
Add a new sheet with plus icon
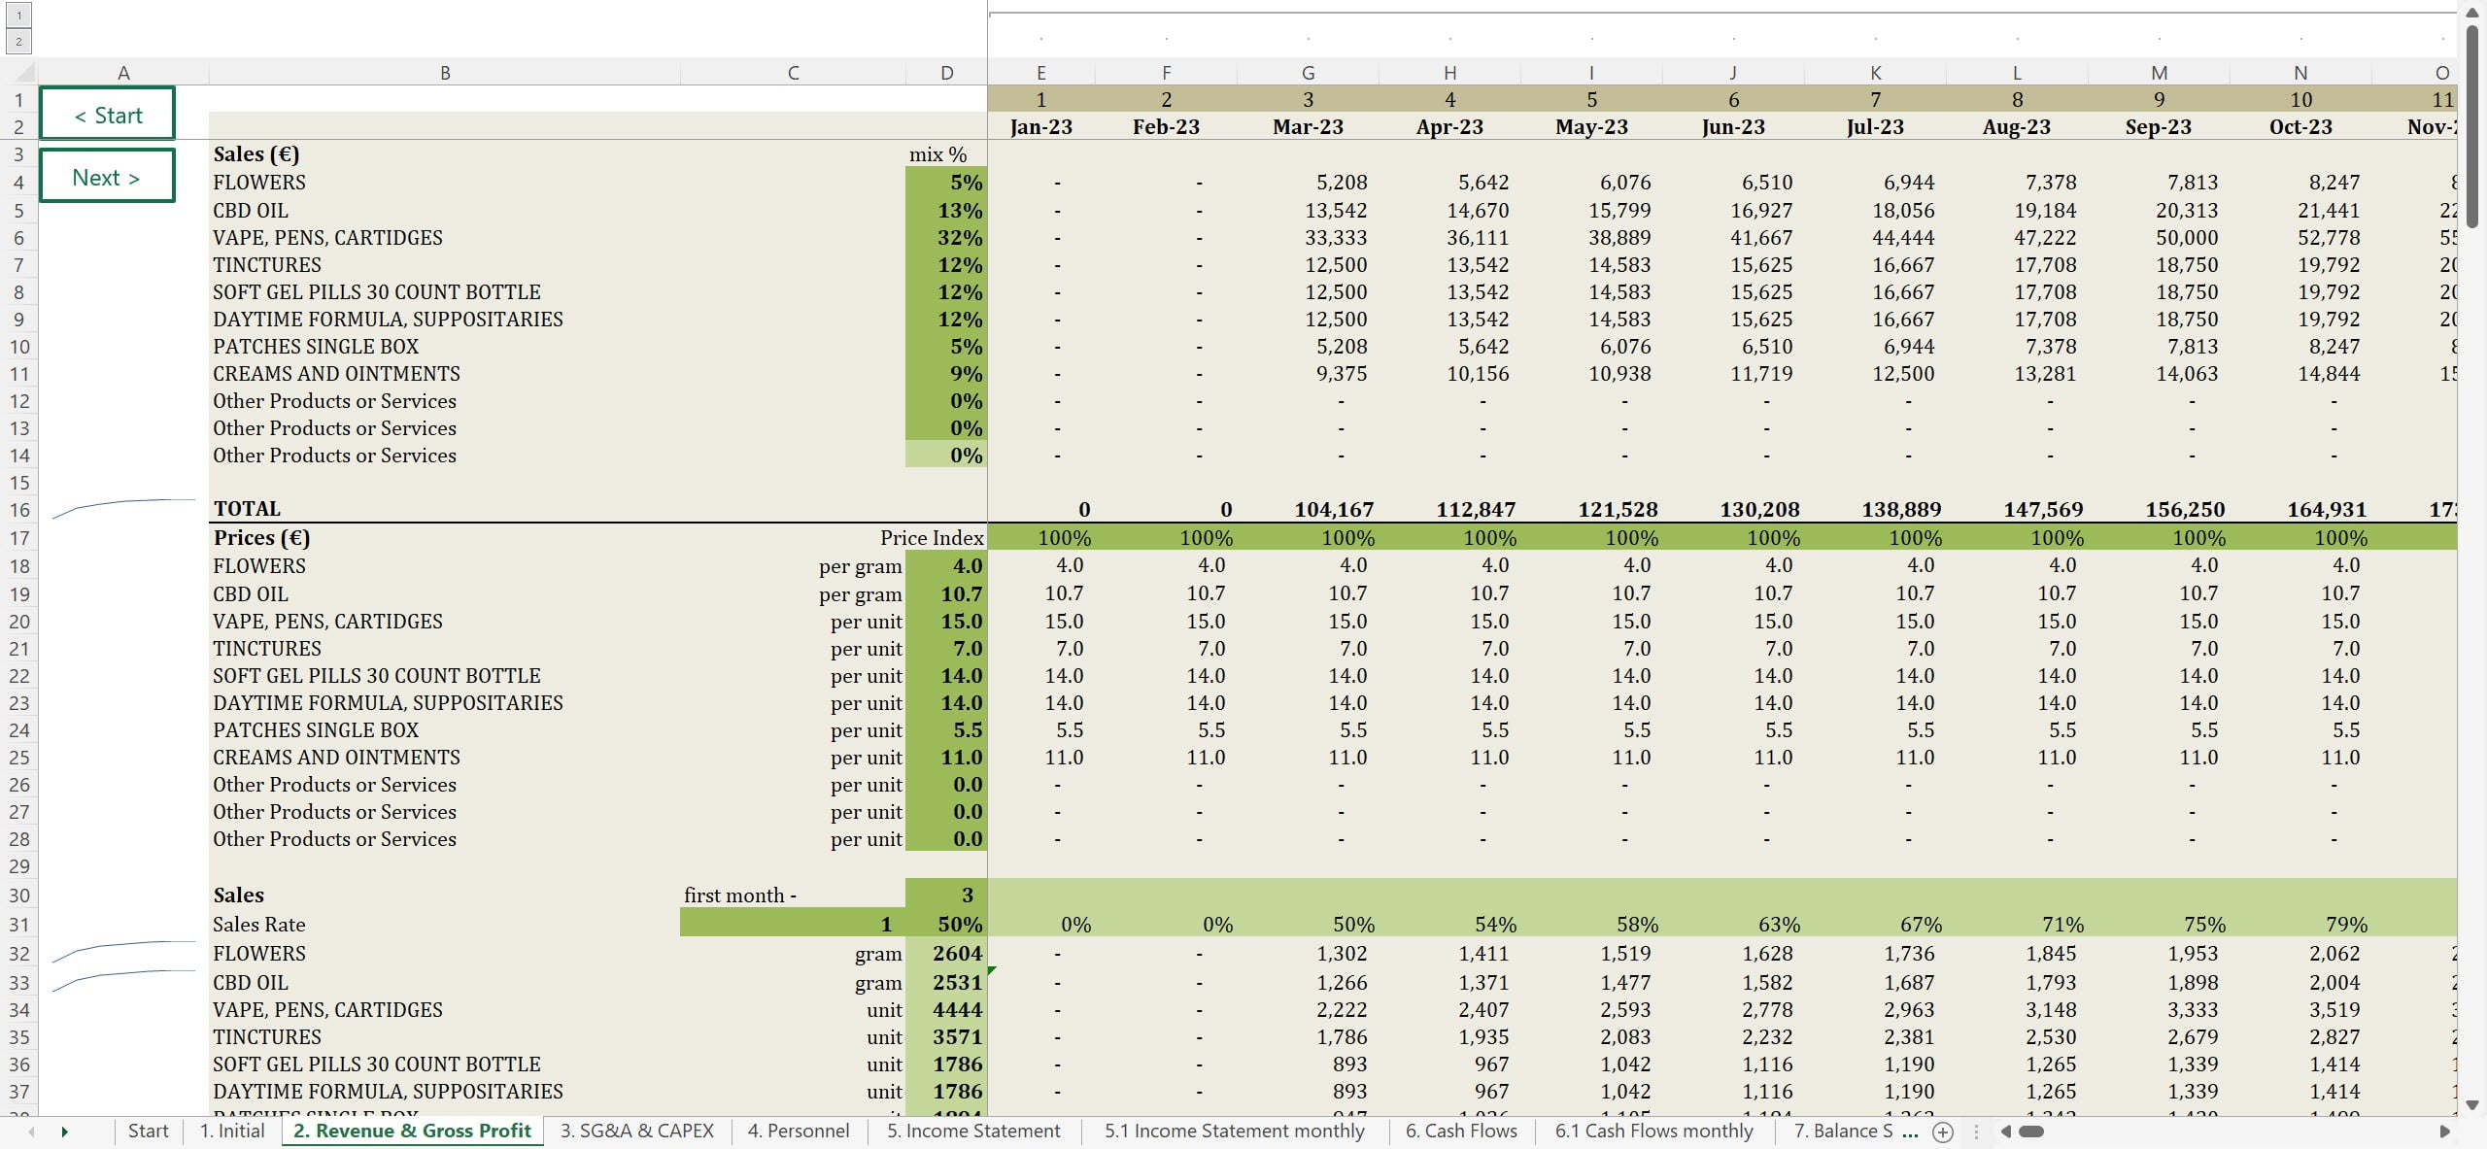[1943, 1132]
